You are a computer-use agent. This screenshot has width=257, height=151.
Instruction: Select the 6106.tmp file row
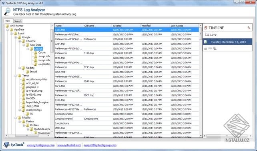pos(126,100)
